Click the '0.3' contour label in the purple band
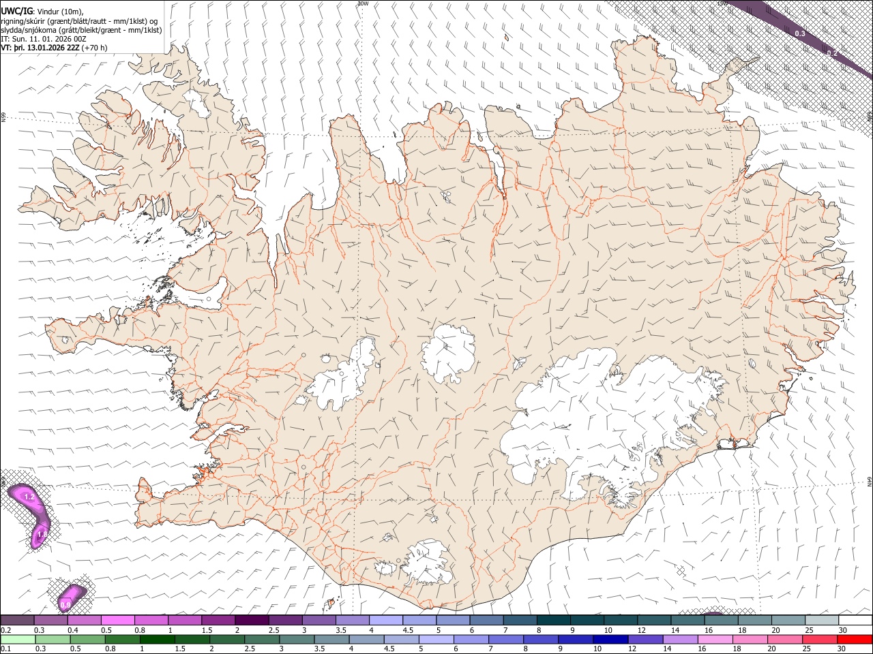 [801, 33]
